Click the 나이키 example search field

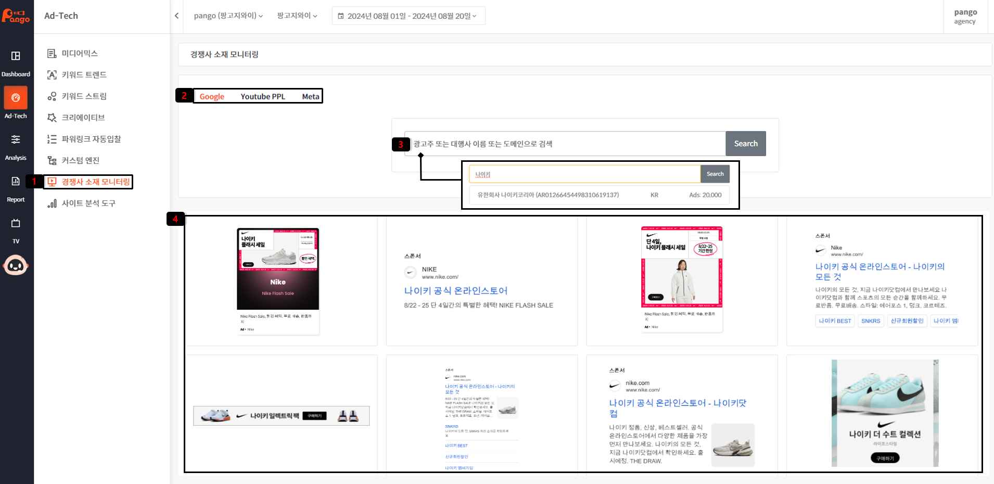(x=584, y=174)
